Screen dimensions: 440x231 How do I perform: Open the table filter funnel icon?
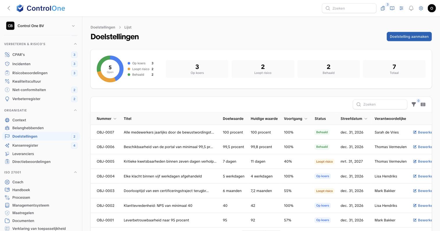(x=414, y=104)
